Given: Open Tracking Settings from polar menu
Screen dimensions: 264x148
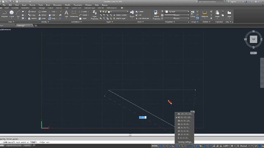Looking at the screenshot, I should point(184,142).
